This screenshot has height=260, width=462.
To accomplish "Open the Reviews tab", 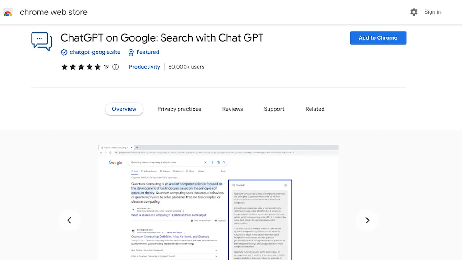I will point(232,109).
